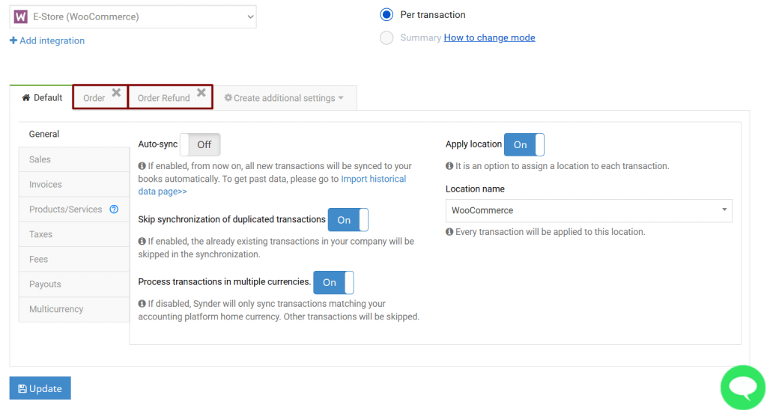Turn off Skip synchronization of duplicated transactions

(348, 220)
